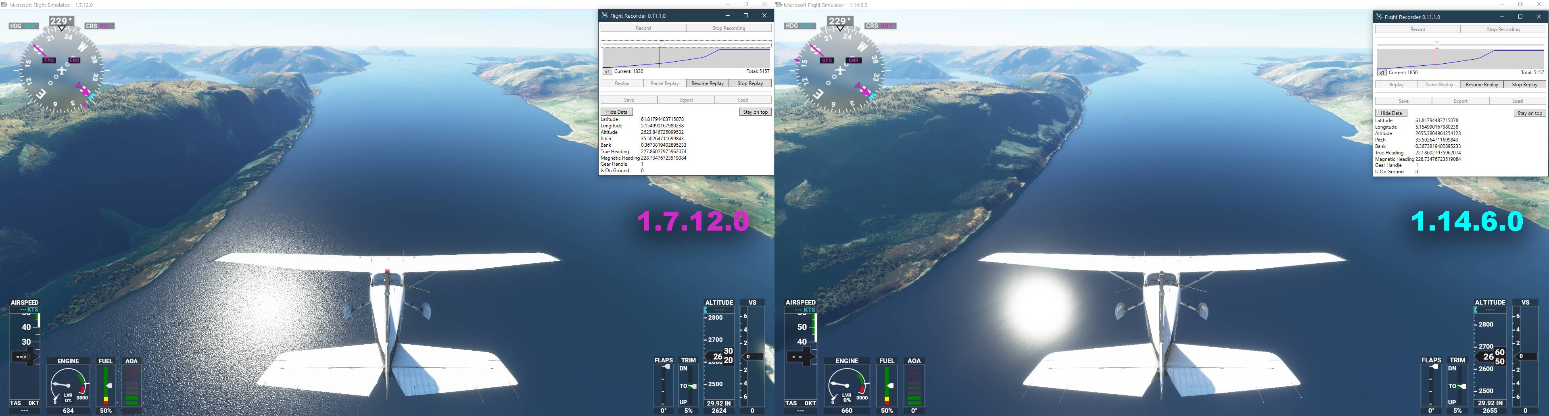Collapse data with Hide Data beside Current: 1850
Viewport: 1549px width, 416px height.
point(1391,113)
